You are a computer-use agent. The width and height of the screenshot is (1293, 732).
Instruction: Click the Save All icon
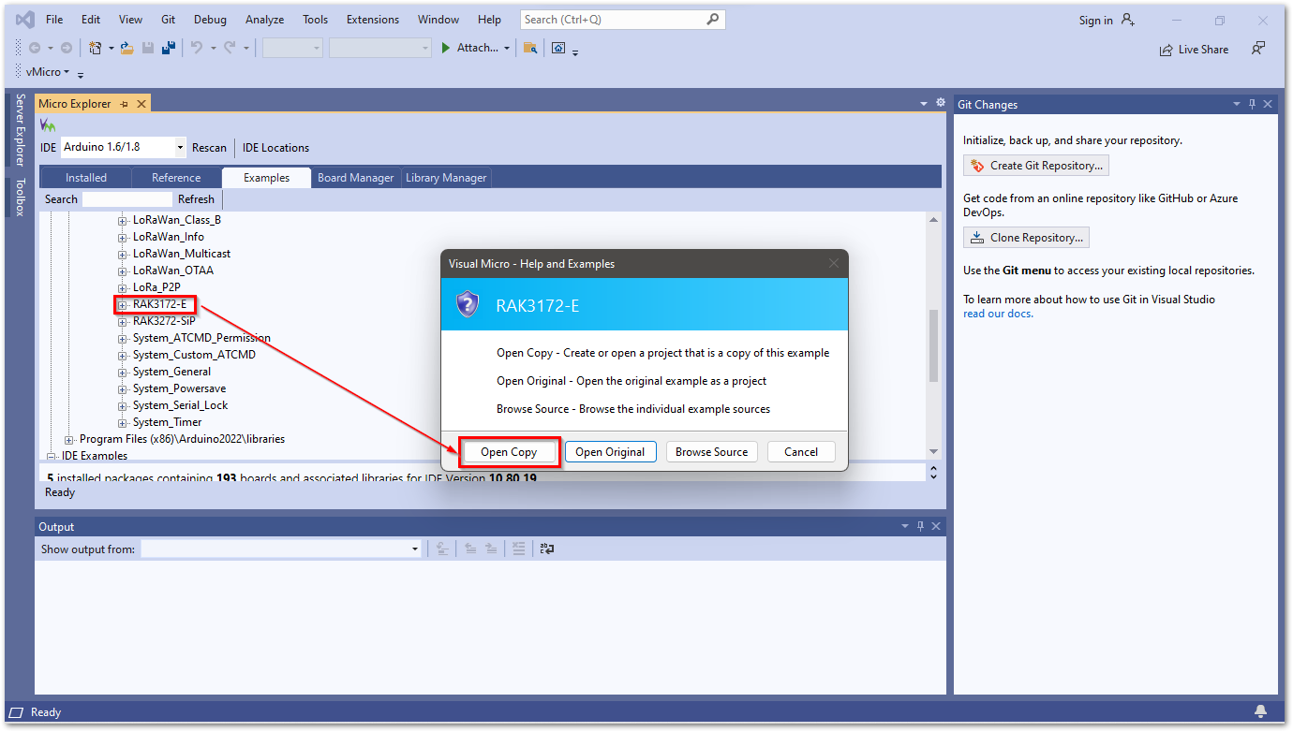coord(169,48)
